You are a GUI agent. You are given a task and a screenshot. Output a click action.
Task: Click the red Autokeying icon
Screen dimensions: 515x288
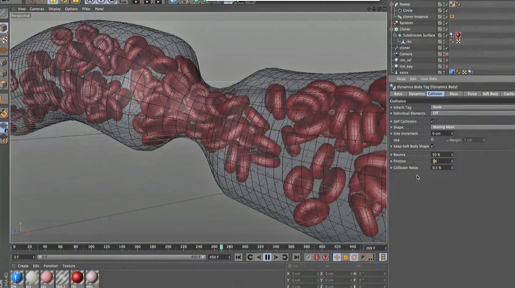[316, 257]
